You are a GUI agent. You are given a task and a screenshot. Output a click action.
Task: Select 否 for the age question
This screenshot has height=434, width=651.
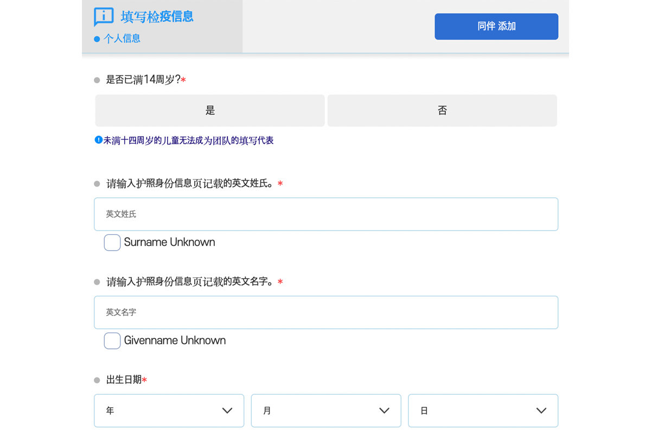tap(442, 110)
